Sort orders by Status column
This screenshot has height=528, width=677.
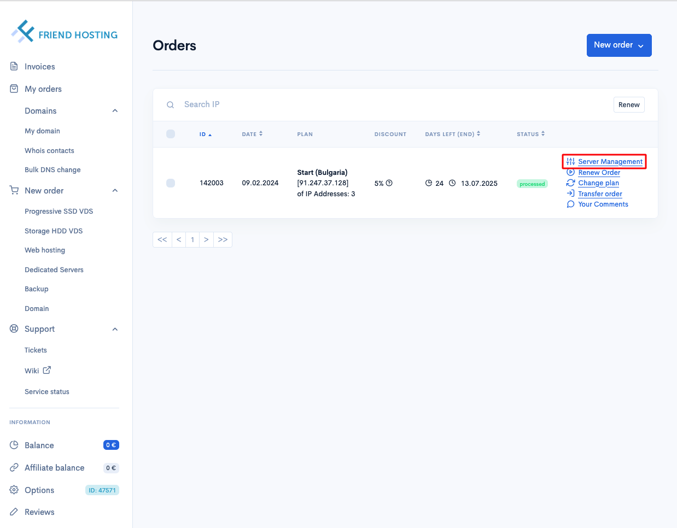(530, 134)
